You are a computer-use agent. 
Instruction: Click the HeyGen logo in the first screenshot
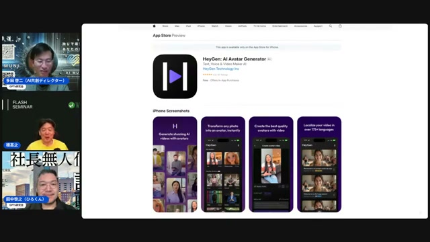click(175, 126)
